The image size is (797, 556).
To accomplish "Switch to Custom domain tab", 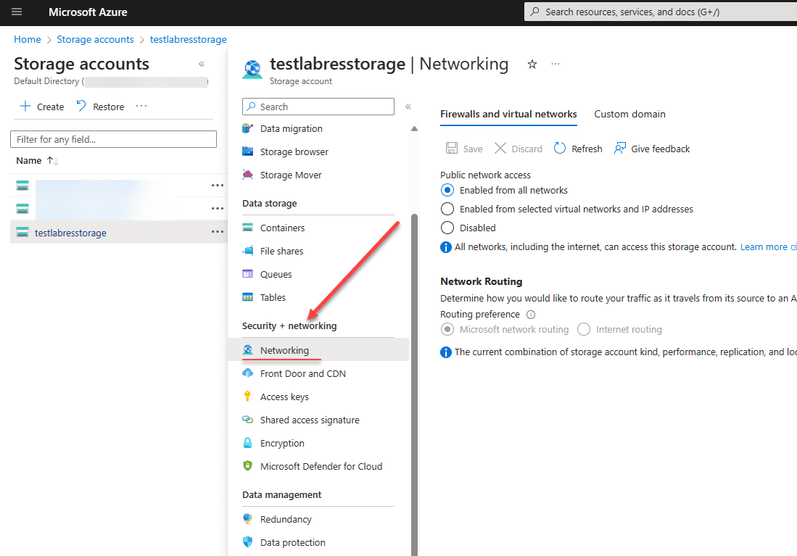I will coord(629,115).
